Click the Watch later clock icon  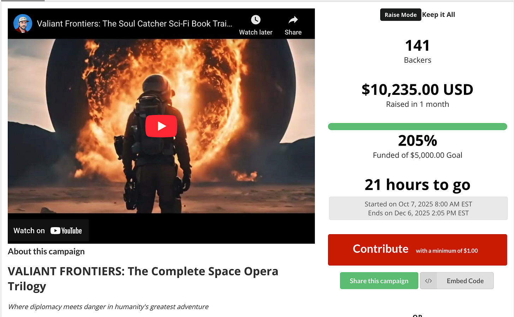point(256,20)
